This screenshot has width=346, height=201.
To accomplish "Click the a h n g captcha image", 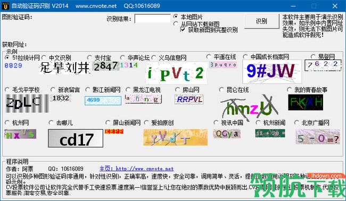I will click(143, 99).
